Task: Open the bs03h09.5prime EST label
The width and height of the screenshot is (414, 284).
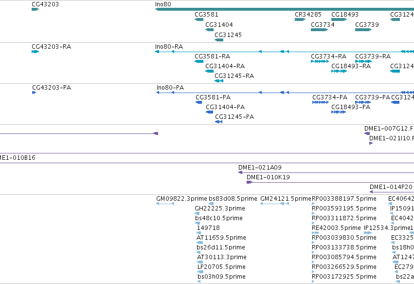Action: pyautogui.click(x=221, y=277)
